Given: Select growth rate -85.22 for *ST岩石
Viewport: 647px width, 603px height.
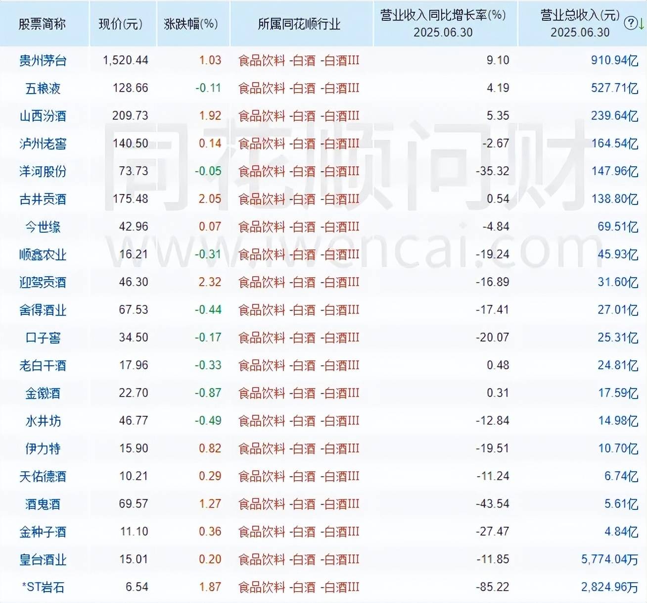Looking at the screenshot, I should [x=492, y=587].
